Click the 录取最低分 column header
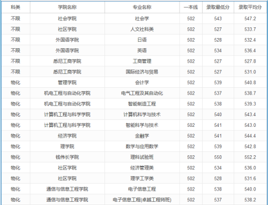 [x=218, y=7]
